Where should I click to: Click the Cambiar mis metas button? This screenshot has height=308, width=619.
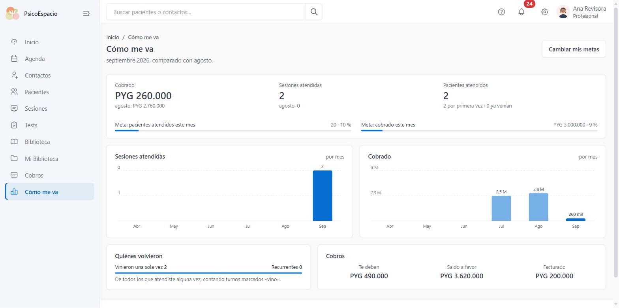[x=574, y=49]
